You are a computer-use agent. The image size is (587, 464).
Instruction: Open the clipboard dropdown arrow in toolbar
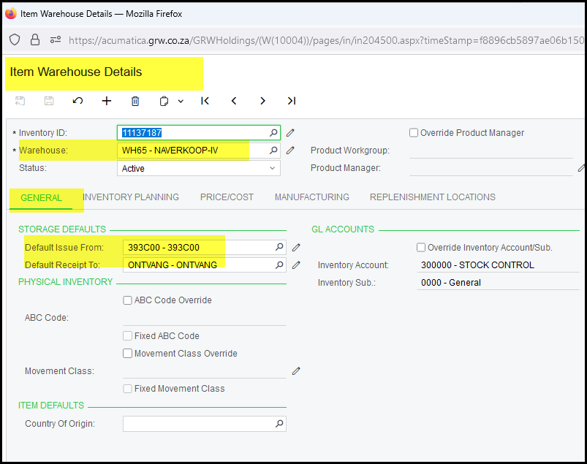point(181,102)
